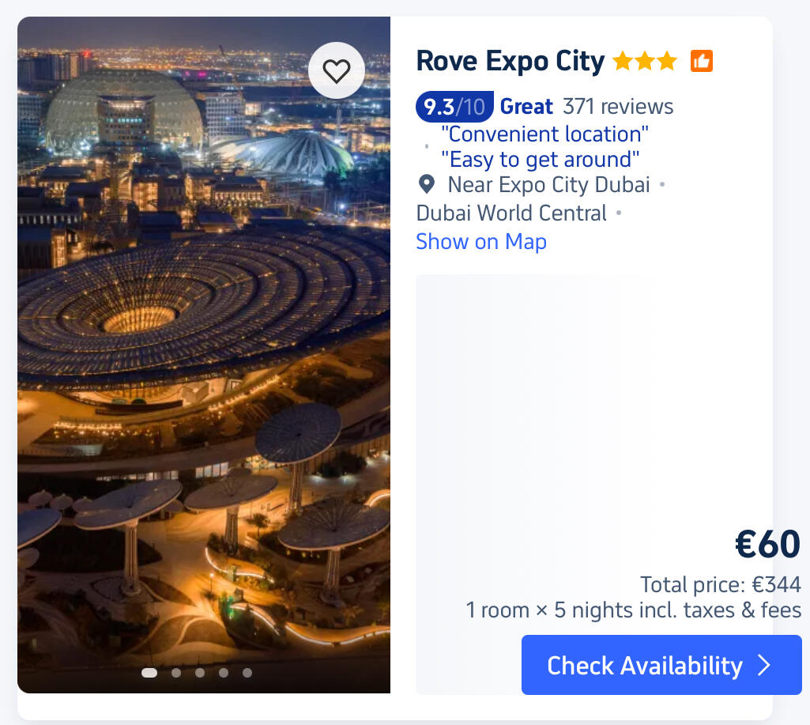The height and width of the screenshot is (725, 810).
Task: Jump to the second carousel dot
Action: point(176,673)
